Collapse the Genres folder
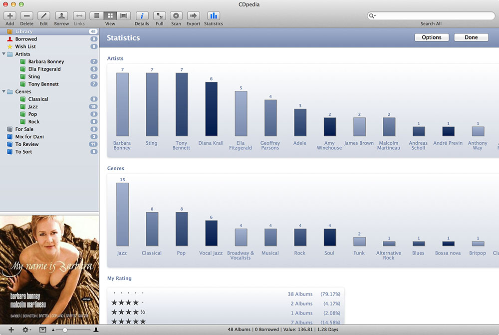The height and width of the screenshot is (335, 499). [x=4, y=92]
